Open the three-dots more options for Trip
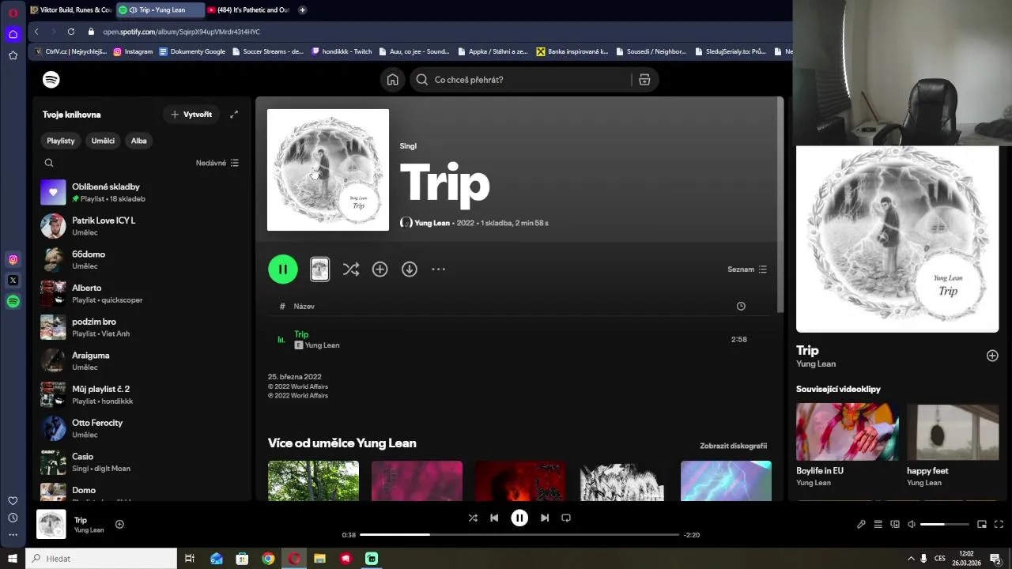Viewport: 1012px width, 569px height. tap(439, 269)
